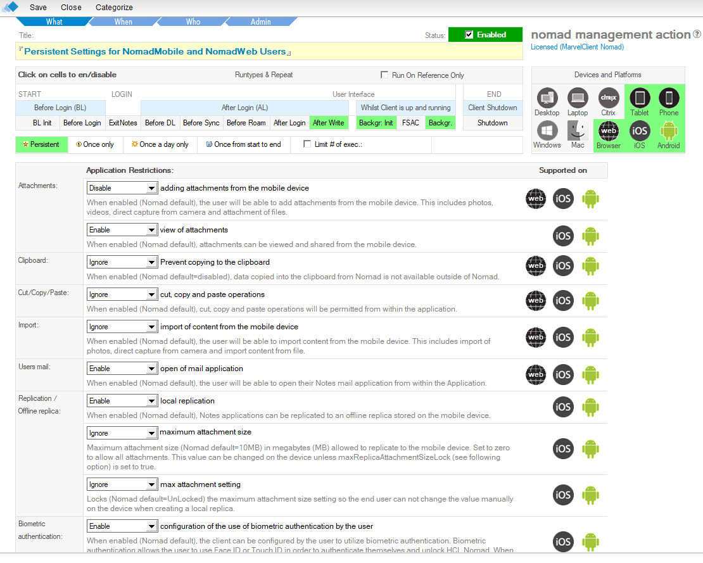Open the maximum attachment size dropdown

click(x=122, y=433)
